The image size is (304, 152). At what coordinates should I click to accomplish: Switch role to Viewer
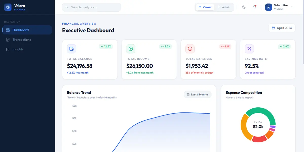205,7
